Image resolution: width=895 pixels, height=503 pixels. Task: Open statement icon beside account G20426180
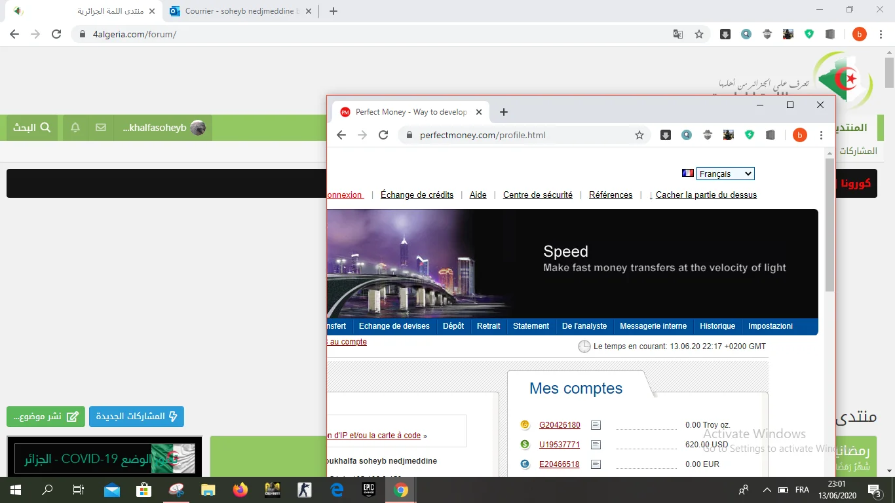point(596,425)
